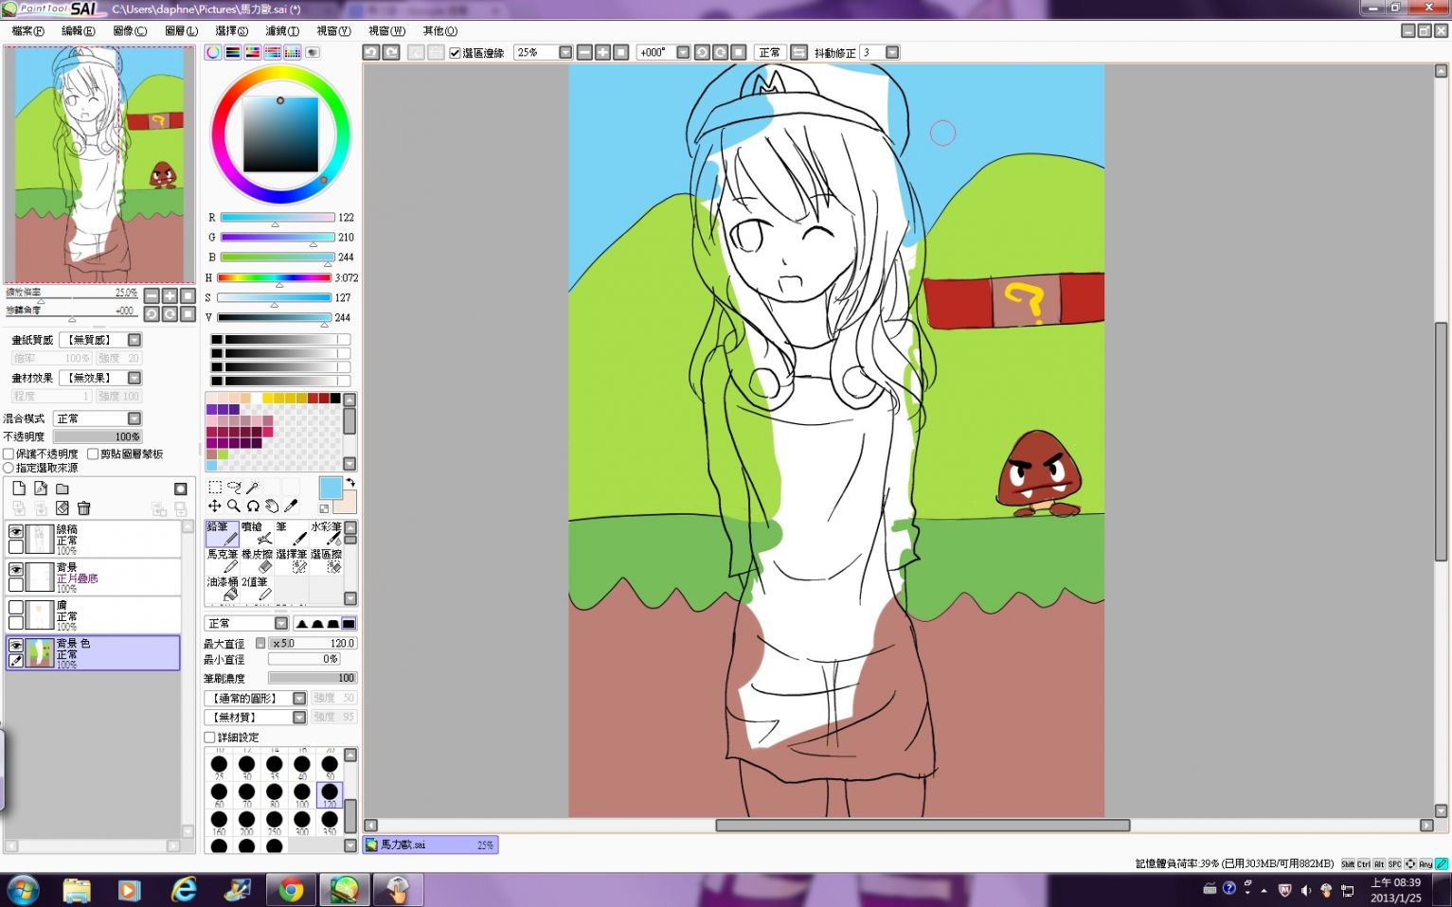Select the Eraser (橡皮擦) tool

click(257, 561)
